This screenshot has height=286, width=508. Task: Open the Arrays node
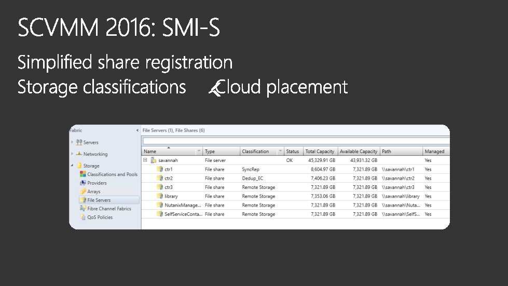93,192
